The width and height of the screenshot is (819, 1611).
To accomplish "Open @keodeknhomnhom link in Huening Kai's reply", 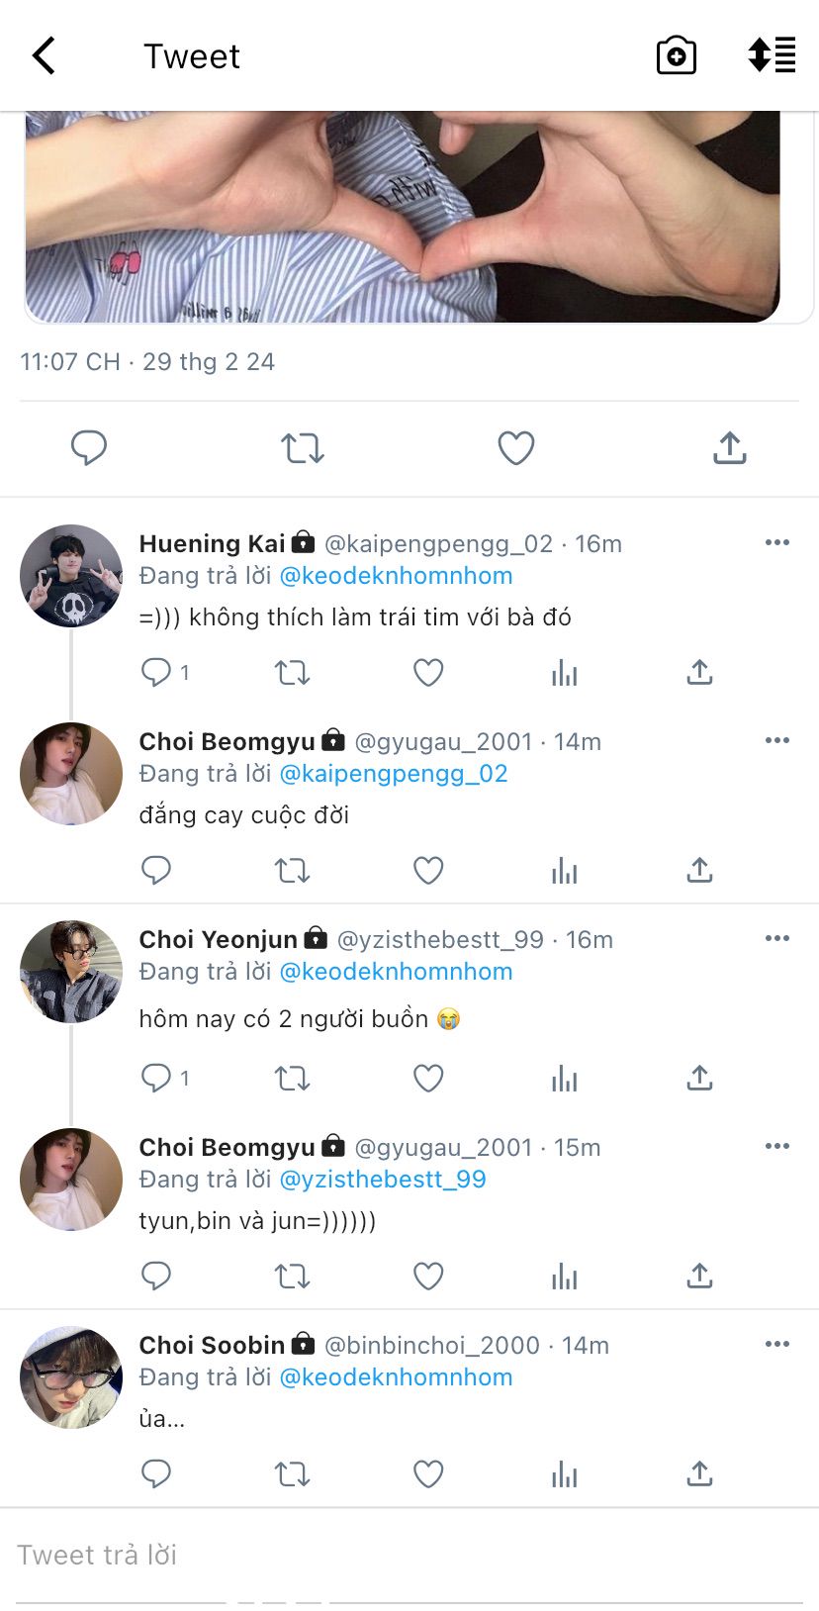I will pos(396,576).
